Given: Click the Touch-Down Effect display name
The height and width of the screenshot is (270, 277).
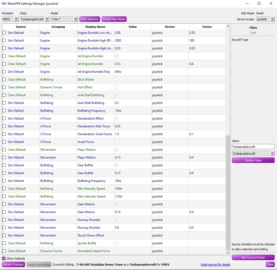Looking at the screenshot, I should (91, 235).
